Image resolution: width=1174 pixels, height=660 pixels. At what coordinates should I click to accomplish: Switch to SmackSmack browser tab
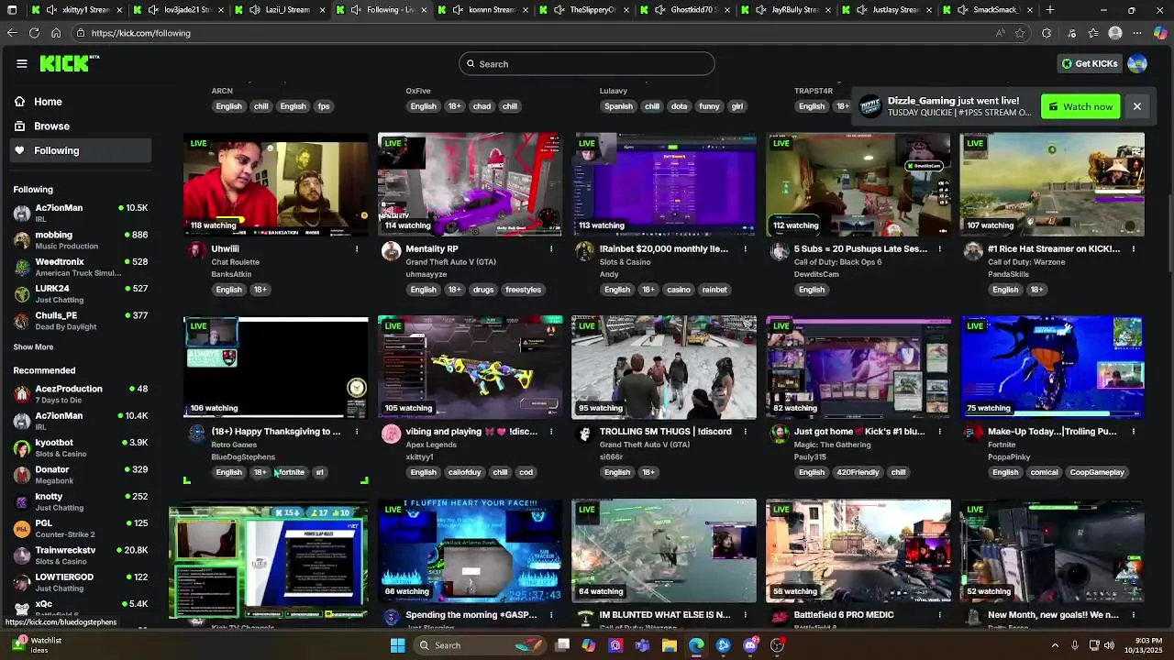click(990, 10)
